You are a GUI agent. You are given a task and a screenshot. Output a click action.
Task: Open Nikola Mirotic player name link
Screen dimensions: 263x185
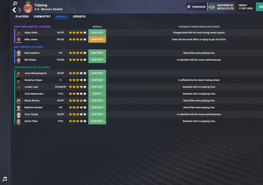coord(32,100)
